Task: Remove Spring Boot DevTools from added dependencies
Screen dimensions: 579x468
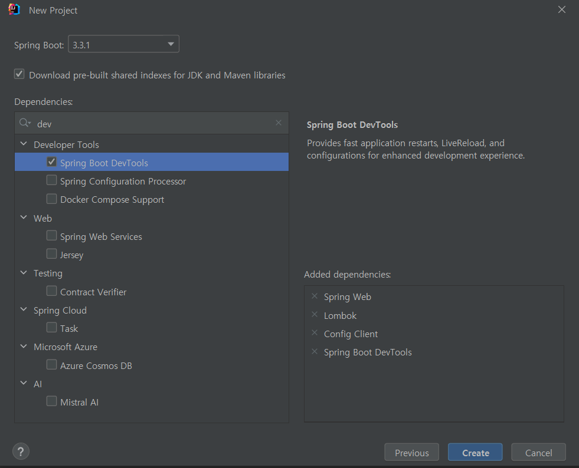Action: (x=315, y=351)
